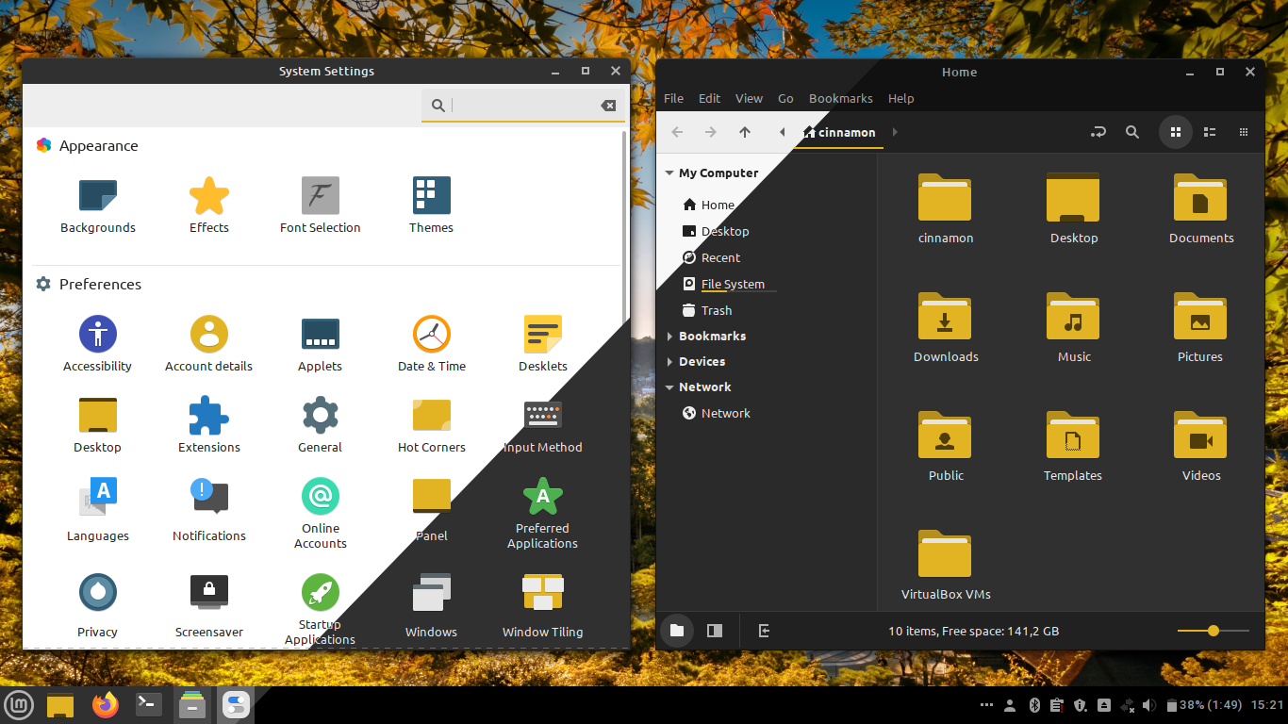The image size is (1288, 724).
Task: Open Privacy settings
Action: (x=98, y=606)
